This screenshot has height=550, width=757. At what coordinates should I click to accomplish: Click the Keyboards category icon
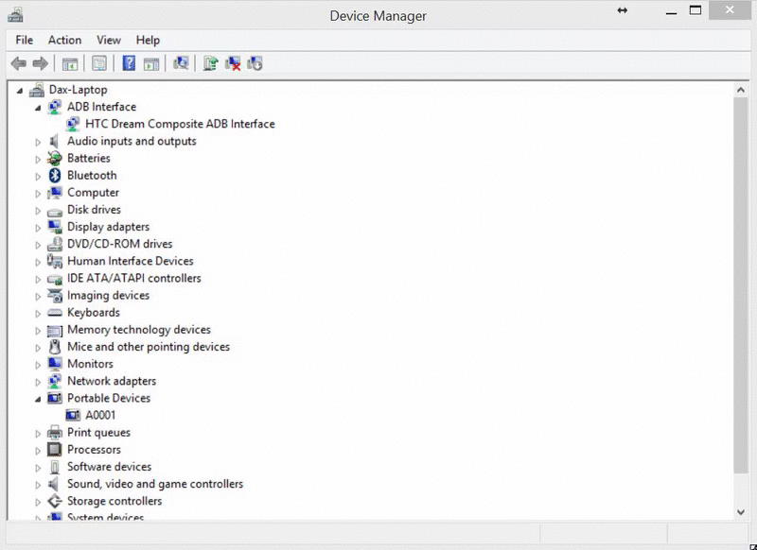click(55, 313)
